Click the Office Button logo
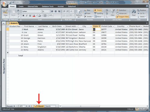150x112 pixels. click(4, 4)
